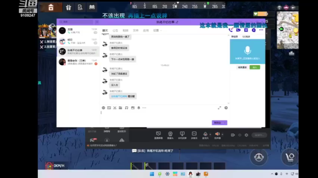Click the streaming tool help tip link at bottom
The height and width of the screenshot is (178, 318).
pos(103,145)
